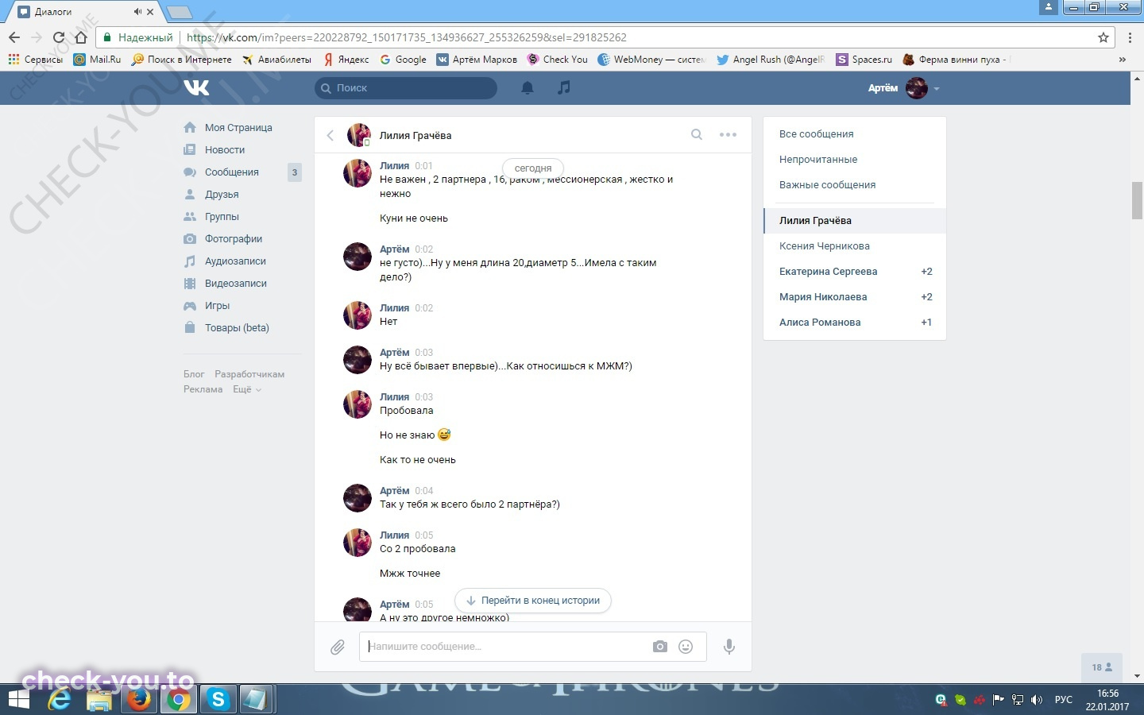The width and height of the screenshot is (1144, 715).
Task: Open Firefox from the taskbar
Action: click(139, 699)
